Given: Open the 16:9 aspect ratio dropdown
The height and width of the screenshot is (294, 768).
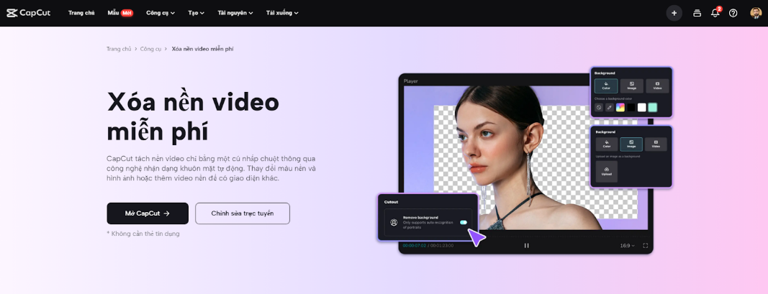Looking at the screenshot, I should point(628,246).
